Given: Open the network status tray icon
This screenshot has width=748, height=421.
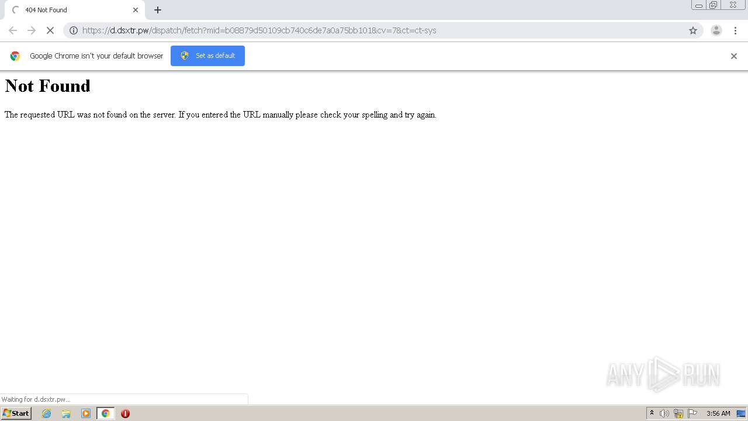Looking at the screenshot, I should click(x=678, y=413).
